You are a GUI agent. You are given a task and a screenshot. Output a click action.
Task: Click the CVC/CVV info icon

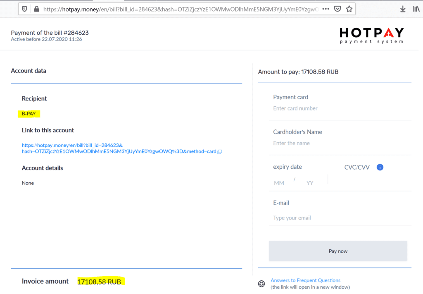[x=380, y=167]
